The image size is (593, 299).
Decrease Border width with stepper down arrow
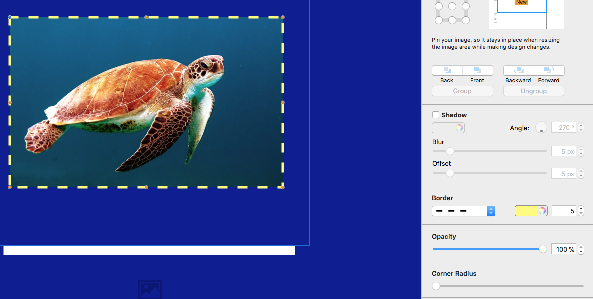pyautogui.click(x=581, y=214)
